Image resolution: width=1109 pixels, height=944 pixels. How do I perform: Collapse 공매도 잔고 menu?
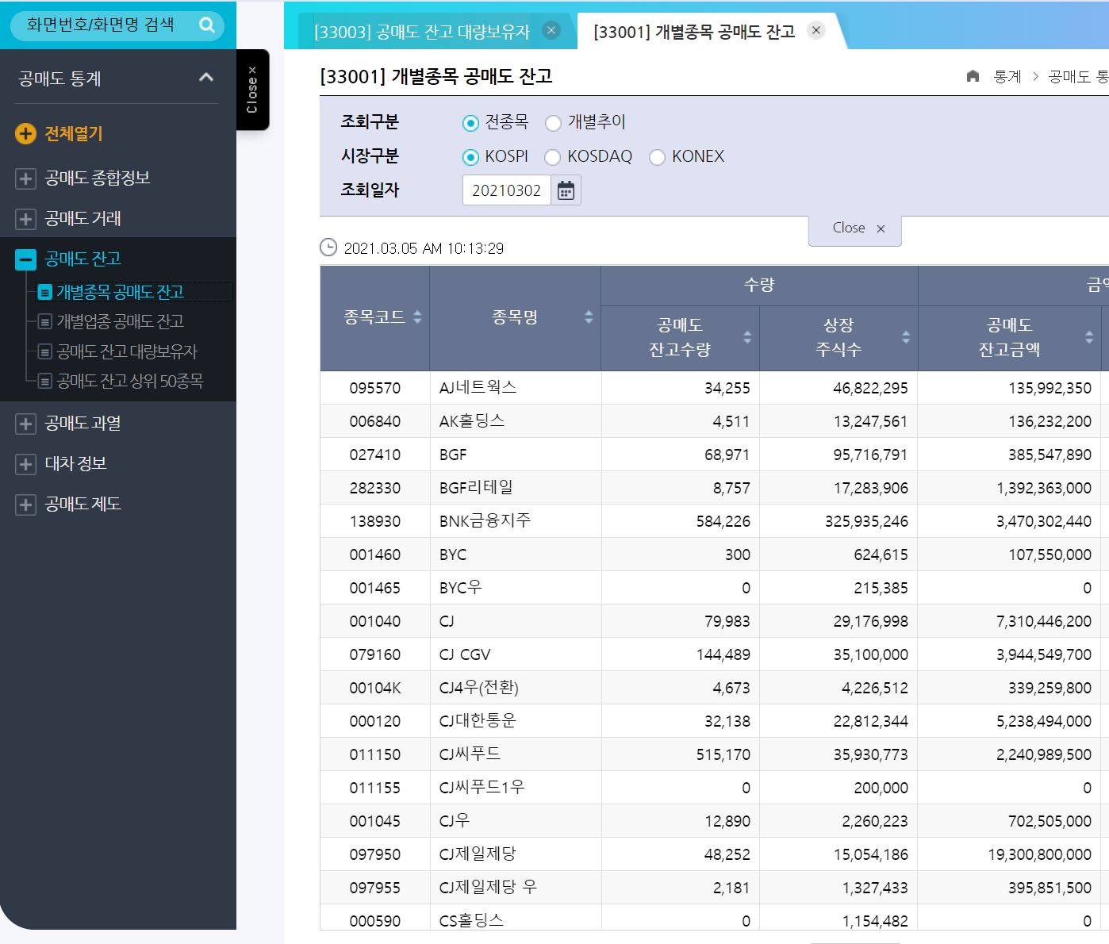pyautogui.click(x=25, y=259)
